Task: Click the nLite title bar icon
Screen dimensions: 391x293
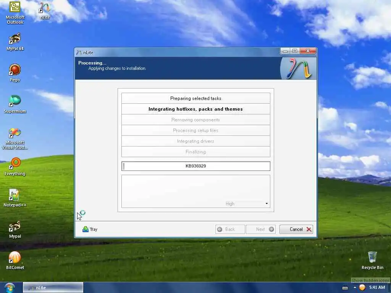Action: (x=79, y=52)
